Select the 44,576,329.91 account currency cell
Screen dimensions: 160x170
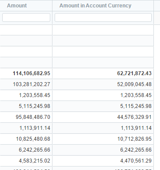pos(103,117)
